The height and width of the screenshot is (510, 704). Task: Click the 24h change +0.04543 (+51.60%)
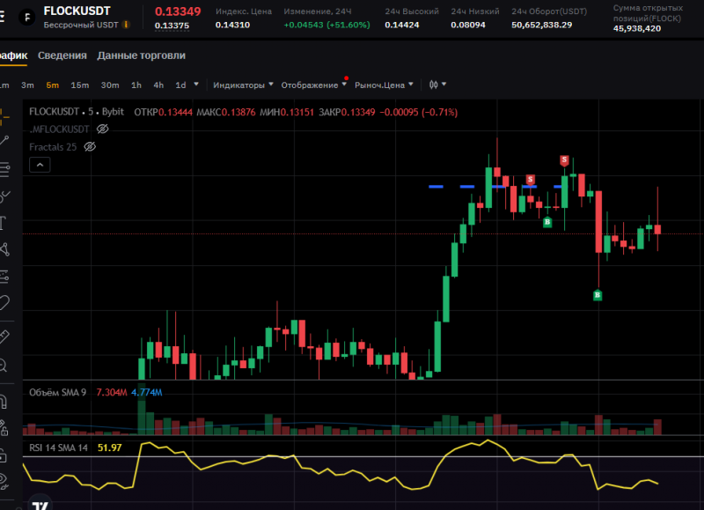point(326,25)
